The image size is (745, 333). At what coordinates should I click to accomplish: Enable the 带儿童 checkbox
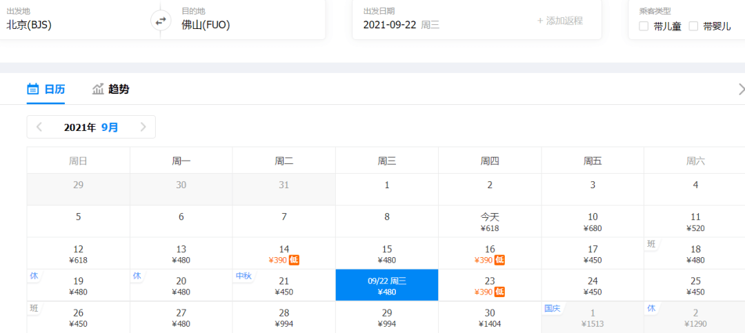click(644, 26)
